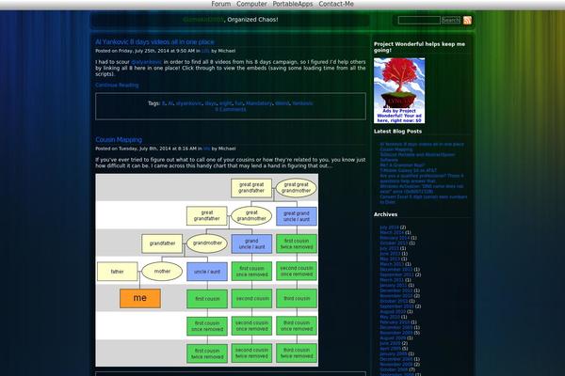Open the PortableApps menu item

pos(293,4)
